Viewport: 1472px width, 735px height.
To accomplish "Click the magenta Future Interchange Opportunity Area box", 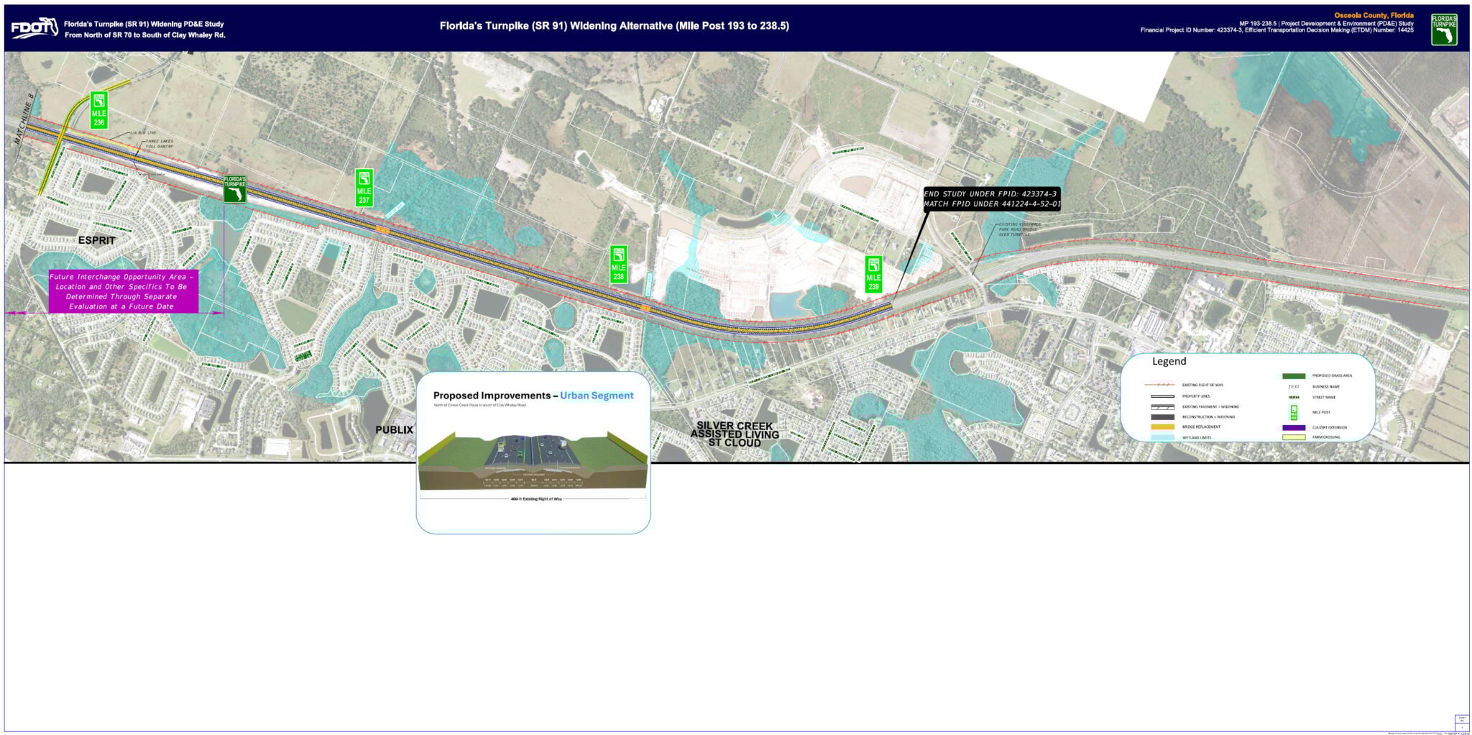I will point(122,291).
